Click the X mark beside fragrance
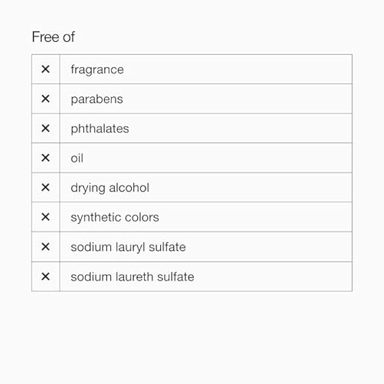The image size is (384, 384). click(x=46, y=69)
